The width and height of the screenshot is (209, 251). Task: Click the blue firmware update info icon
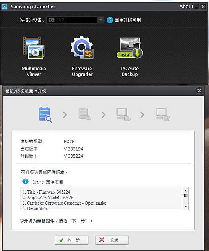[x=110, y=20]
